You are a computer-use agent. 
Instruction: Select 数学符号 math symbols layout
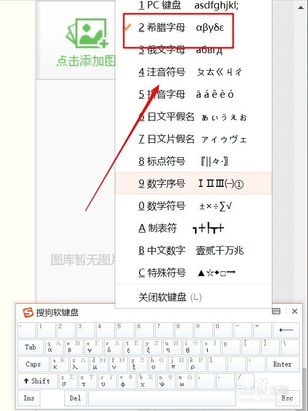click(193, 206)
